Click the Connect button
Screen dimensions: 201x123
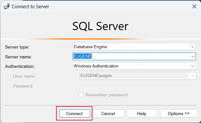coord(75,113)
